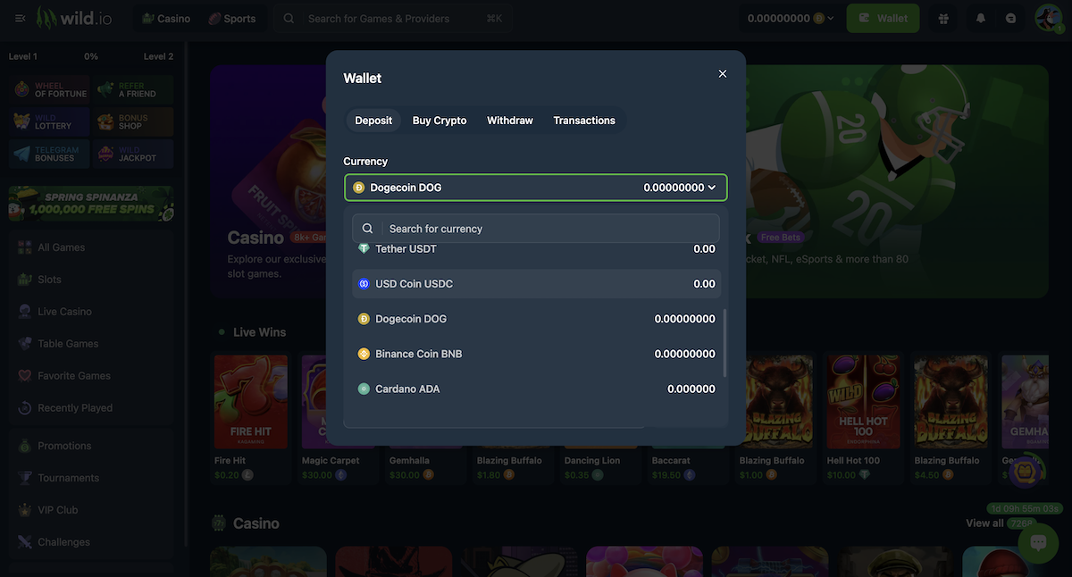Image resolution: width=1072 pixels, height=577 pixels.
Task: Click the Table Games sidebar icon
Action: point(24,344)
